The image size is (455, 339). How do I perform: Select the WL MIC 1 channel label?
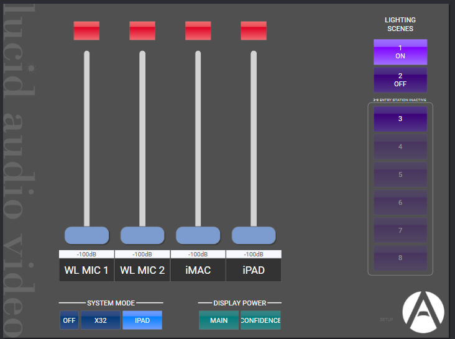click(86, 270)
